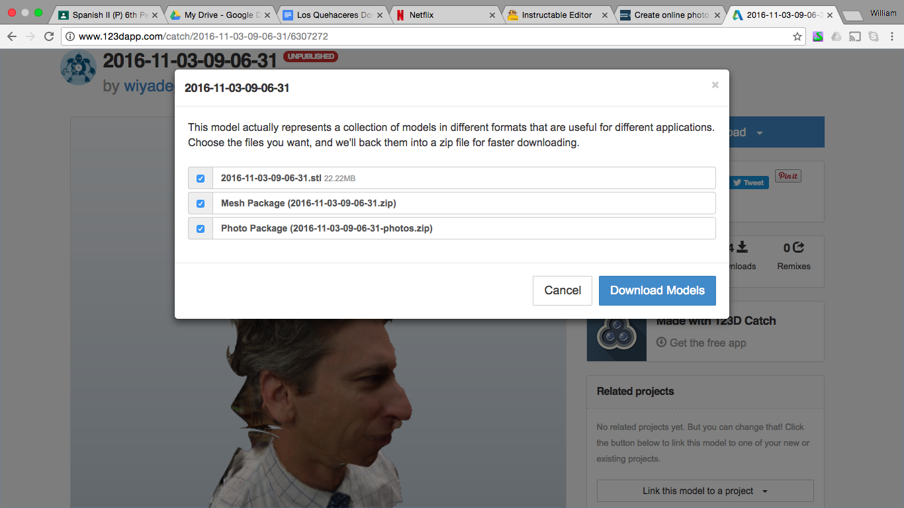Open the Chrome three-dot menu

tap(892, 36)
